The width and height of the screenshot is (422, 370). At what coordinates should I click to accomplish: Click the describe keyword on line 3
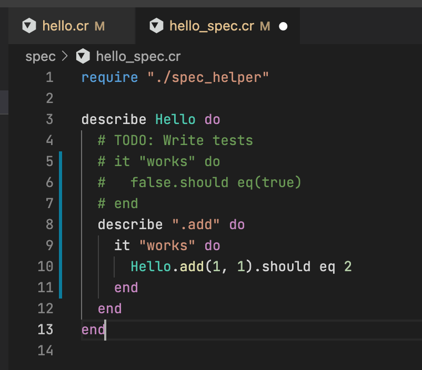pos(114,119)
